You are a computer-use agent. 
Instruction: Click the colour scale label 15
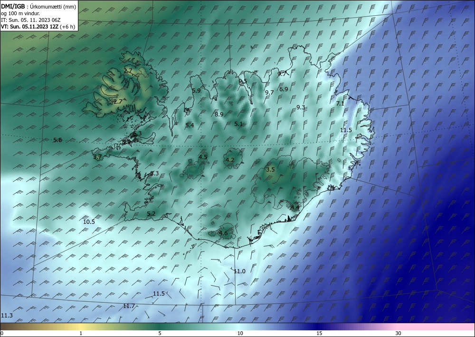[319, 334]
